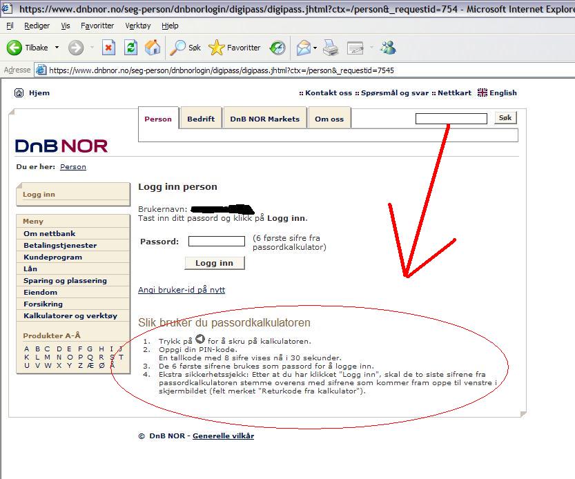Click the Passord input field

[216, 241]
